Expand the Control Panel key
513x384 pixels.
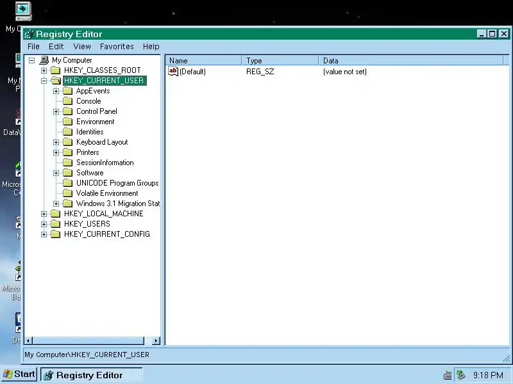pyautogui.click(x=56, y=111)
